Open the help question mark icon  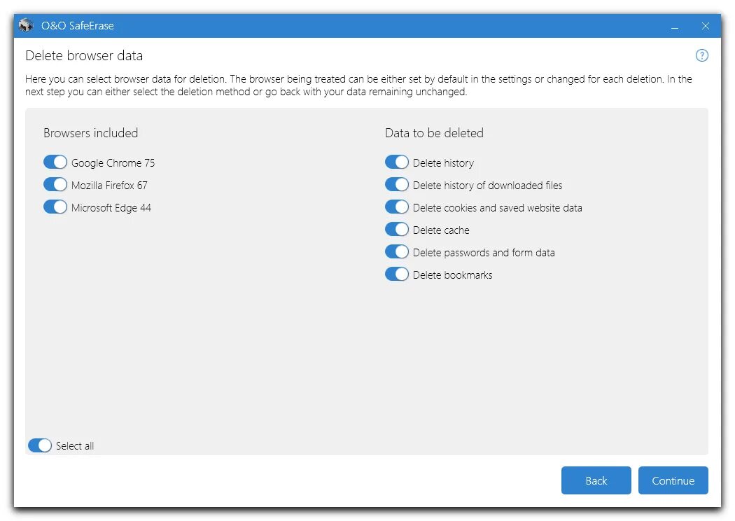click(x=701, y=56)
